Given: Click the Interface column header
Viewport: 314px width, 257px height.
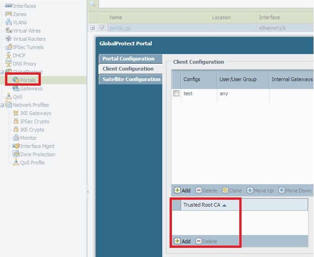Looking at the screenshot, I should tap(285, 17).
